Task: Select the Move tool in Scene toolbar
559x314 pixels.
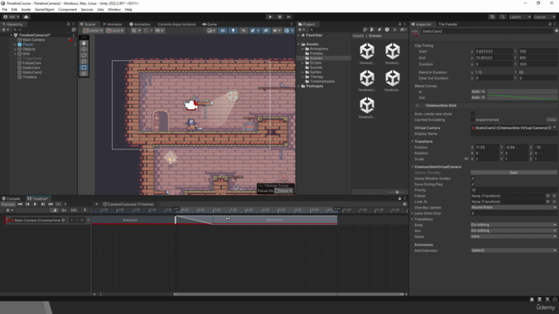Action: point(84,49)
